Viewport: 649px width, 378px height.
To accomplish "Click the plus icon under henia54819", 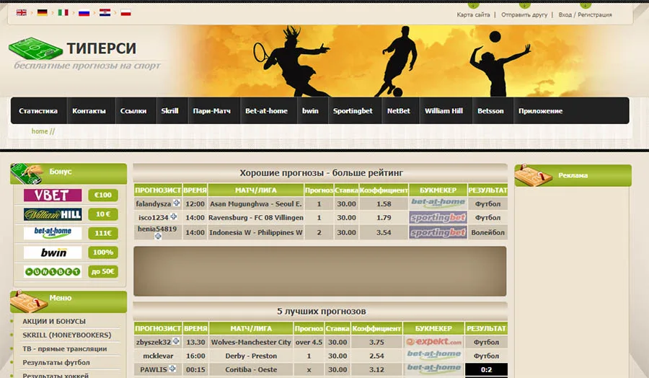I will (x=158, y=236).
